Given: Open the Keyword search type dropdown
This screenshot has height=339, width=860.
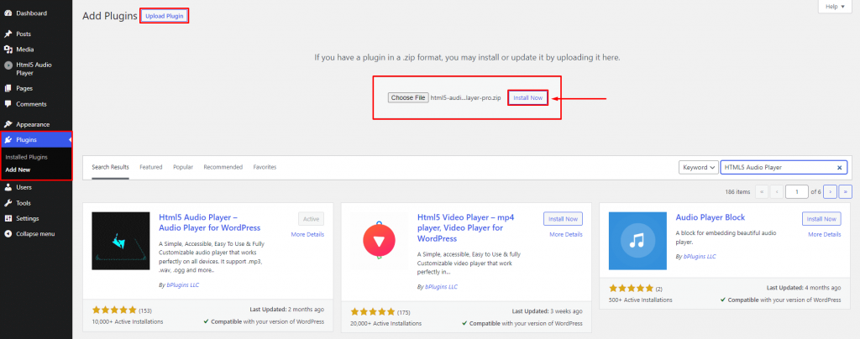Looking at the screenshot, I should (698, 168).
